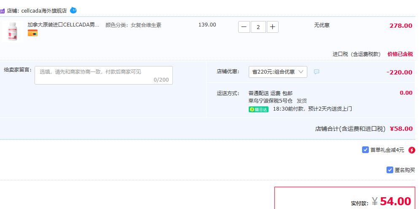Toggle the 匿名购买 checkbox
Image resolution: width=419 pixels, height=209 pixels.
pos(390,170)
